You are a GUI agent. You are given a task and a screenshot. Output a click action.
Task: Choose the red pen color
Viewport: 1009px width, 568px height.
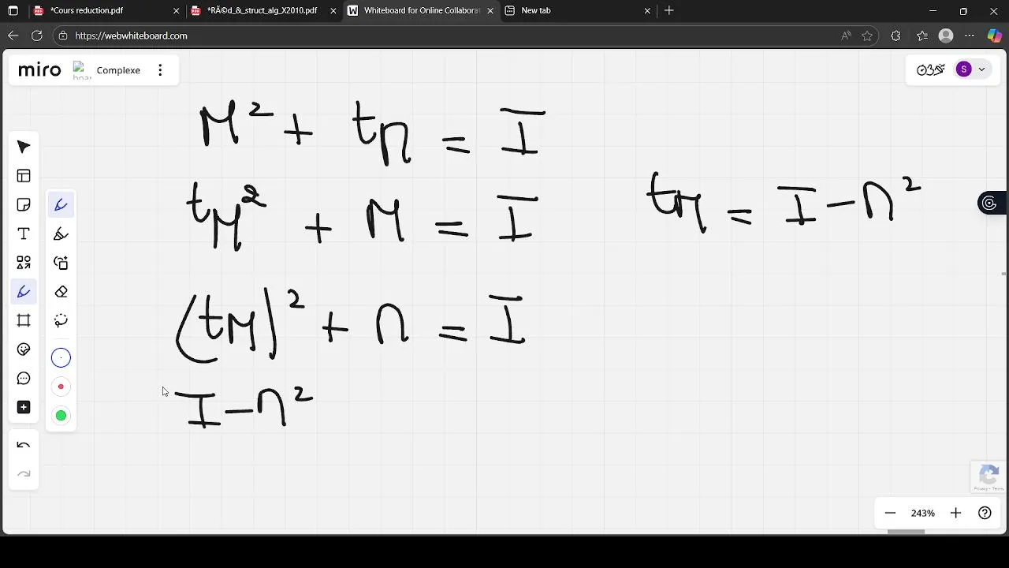tap(61, 387)
